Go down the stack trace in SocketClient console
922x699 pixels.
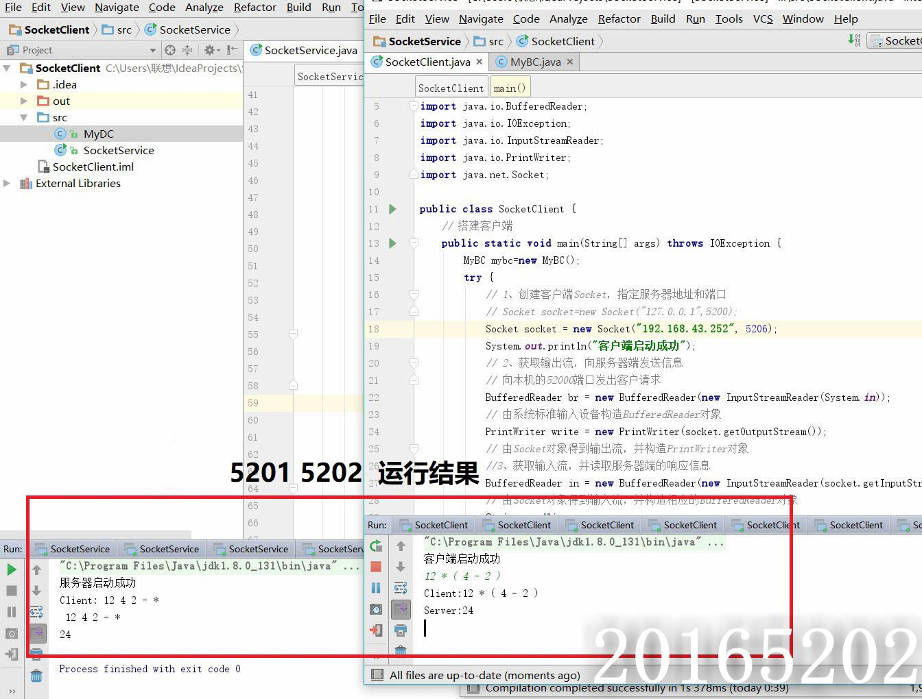coord(401,567)
